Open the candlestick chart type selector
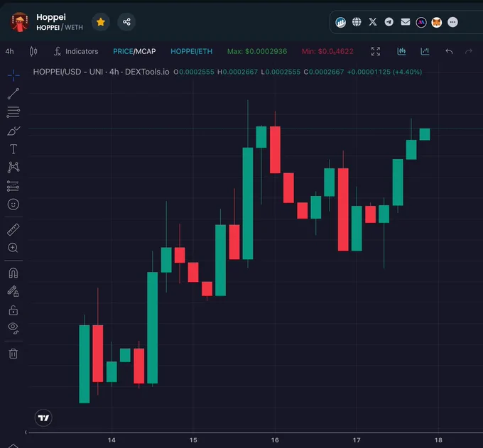483x448 pixels. (x=33, y=51)
